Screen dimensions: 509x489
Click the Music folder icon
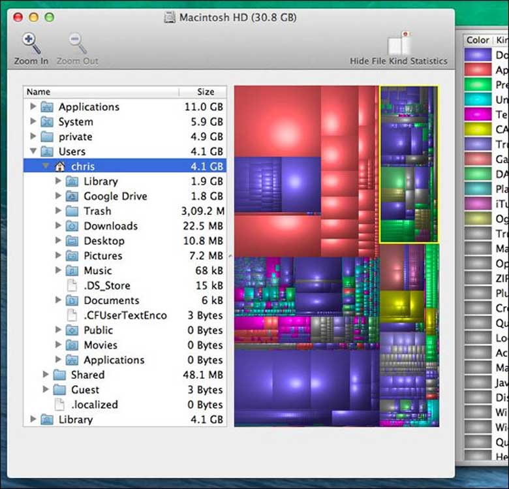pyautogui.click(x=72, y=270)
